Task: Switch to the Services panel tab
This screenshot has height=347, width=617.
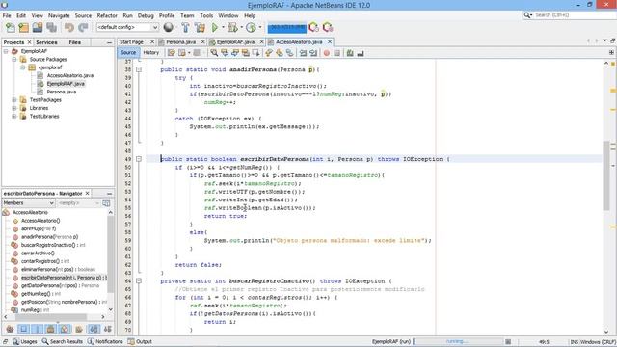Action: click(46, 42)
